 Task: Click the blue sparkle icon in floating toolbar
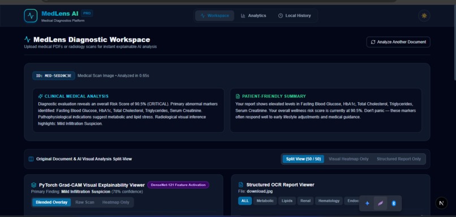tap(367, 203)
